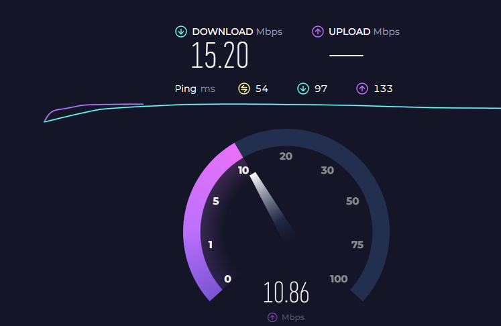The height and width of the screenshot is (326, 501).
Task: Click the 10.86 current speed readout
Action: [x=286, y=292]
